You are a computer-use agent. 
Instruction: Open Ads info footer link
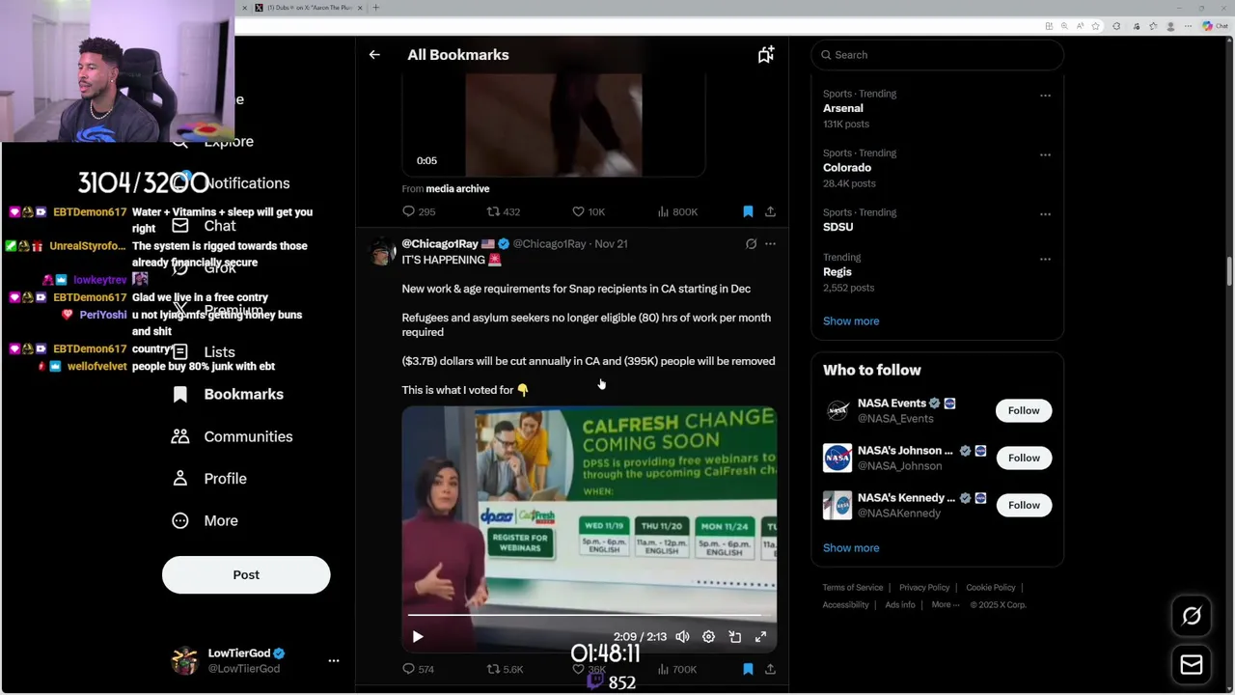click(x=900, y=605)
